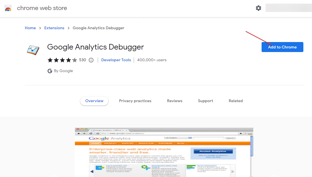312x177 pixels.
Task: Open the Reviews tab
Action: 174,101
